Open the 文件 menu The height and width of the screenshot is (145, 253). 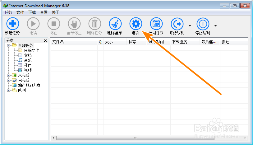pyautogui.click(x=20, y=12)
